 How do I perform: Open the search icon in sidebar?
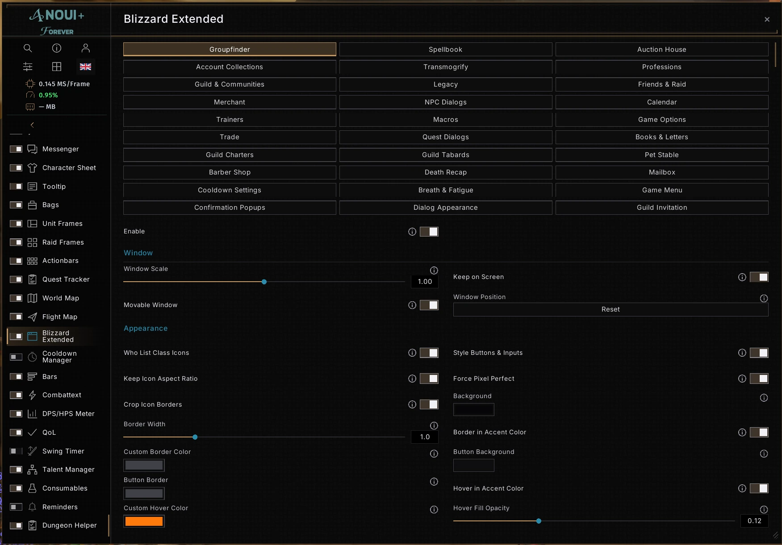pos(28,48)
